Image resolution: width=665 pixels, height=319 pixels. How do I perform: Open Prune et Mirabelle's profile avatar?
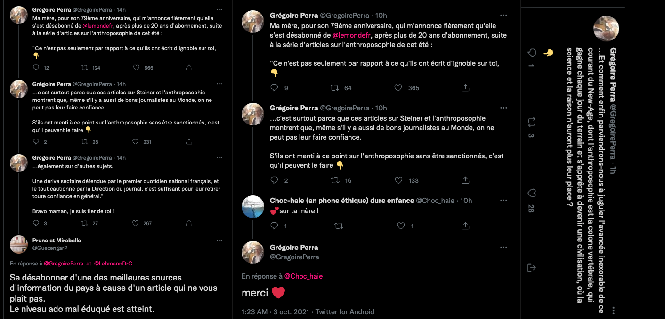click(19, 244)
